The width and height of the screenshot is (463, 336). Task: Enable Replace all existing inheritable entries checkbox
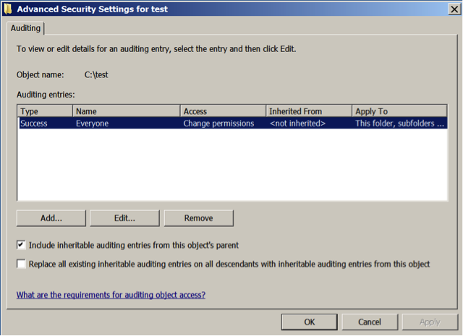coord(21,264)
